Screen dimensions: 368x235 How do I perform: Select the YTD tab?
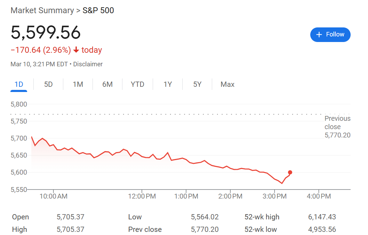point(137,84)
